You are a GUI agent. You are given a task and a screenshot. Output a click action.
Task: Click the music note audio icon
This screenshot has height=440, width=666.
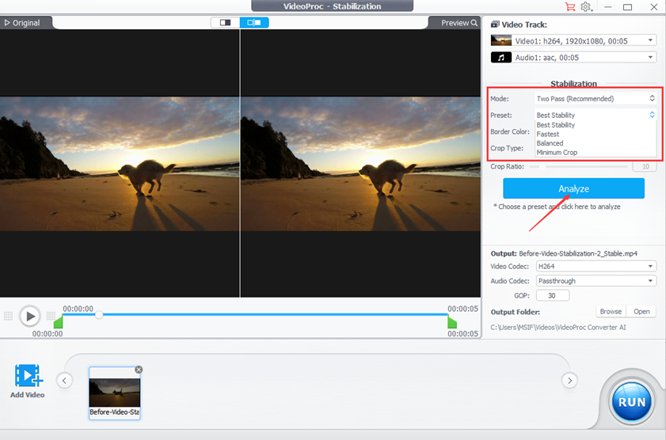coord(501,57)
